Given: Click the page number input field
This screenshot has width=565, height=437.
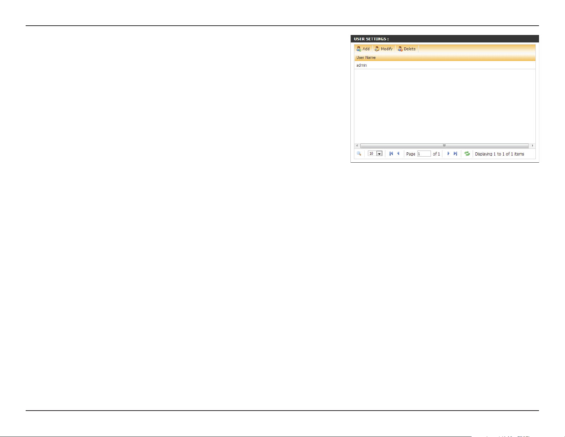Looking at the screenshot, I should click(424, 154).
